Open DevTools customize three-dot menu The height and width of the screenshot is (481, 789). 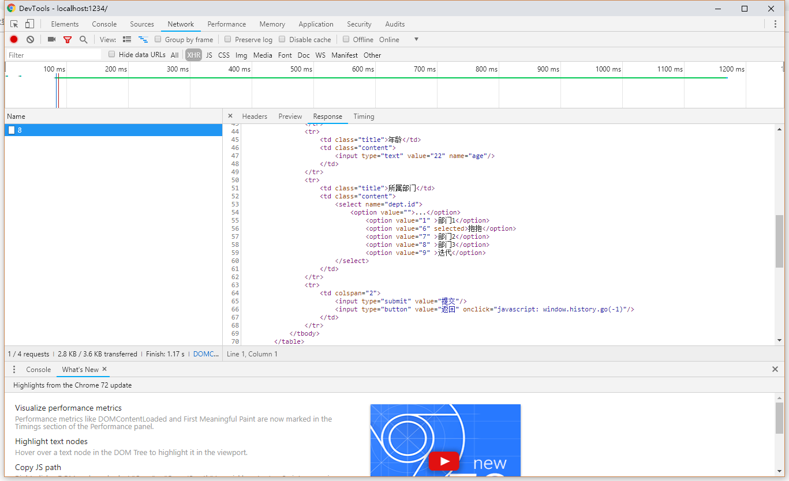(775, 24)
